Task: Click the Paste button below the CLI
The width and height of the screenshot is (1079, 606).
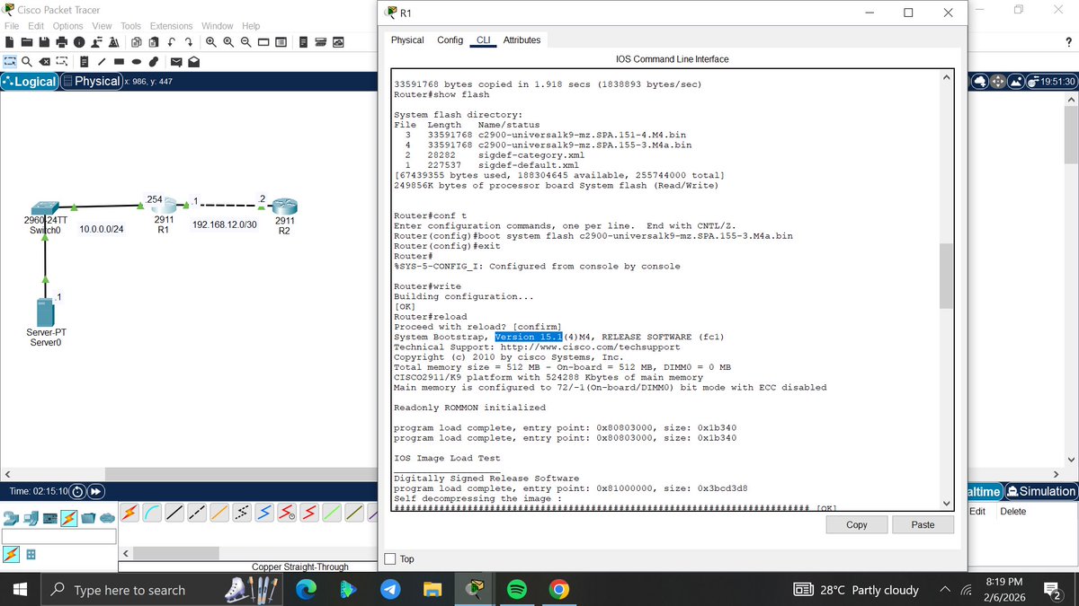Action: pos(923,524)
